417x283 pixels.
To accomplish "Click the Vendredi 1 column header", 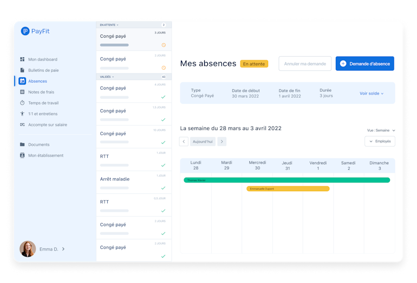I will click(318, 165).
